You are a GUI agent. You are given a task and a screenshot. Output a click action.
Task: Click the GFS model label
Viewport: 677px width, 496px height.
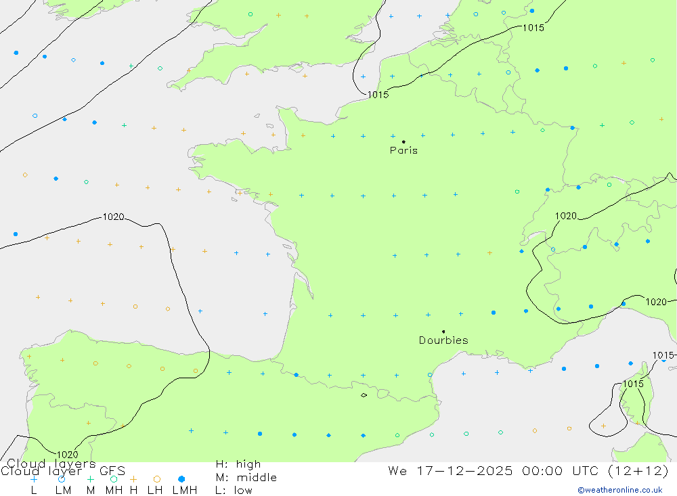click(112, 470)
